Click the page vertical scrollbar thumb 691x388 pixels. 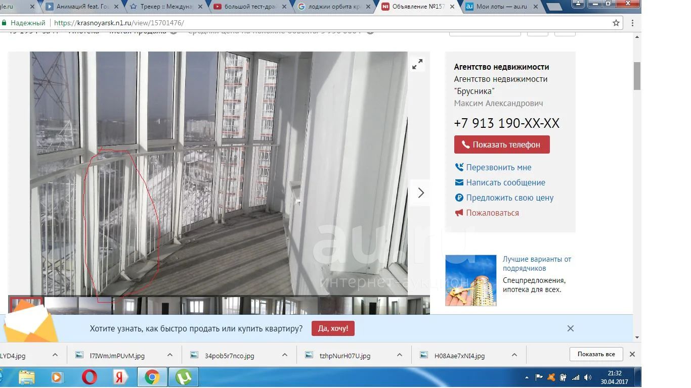click(637, 76)
